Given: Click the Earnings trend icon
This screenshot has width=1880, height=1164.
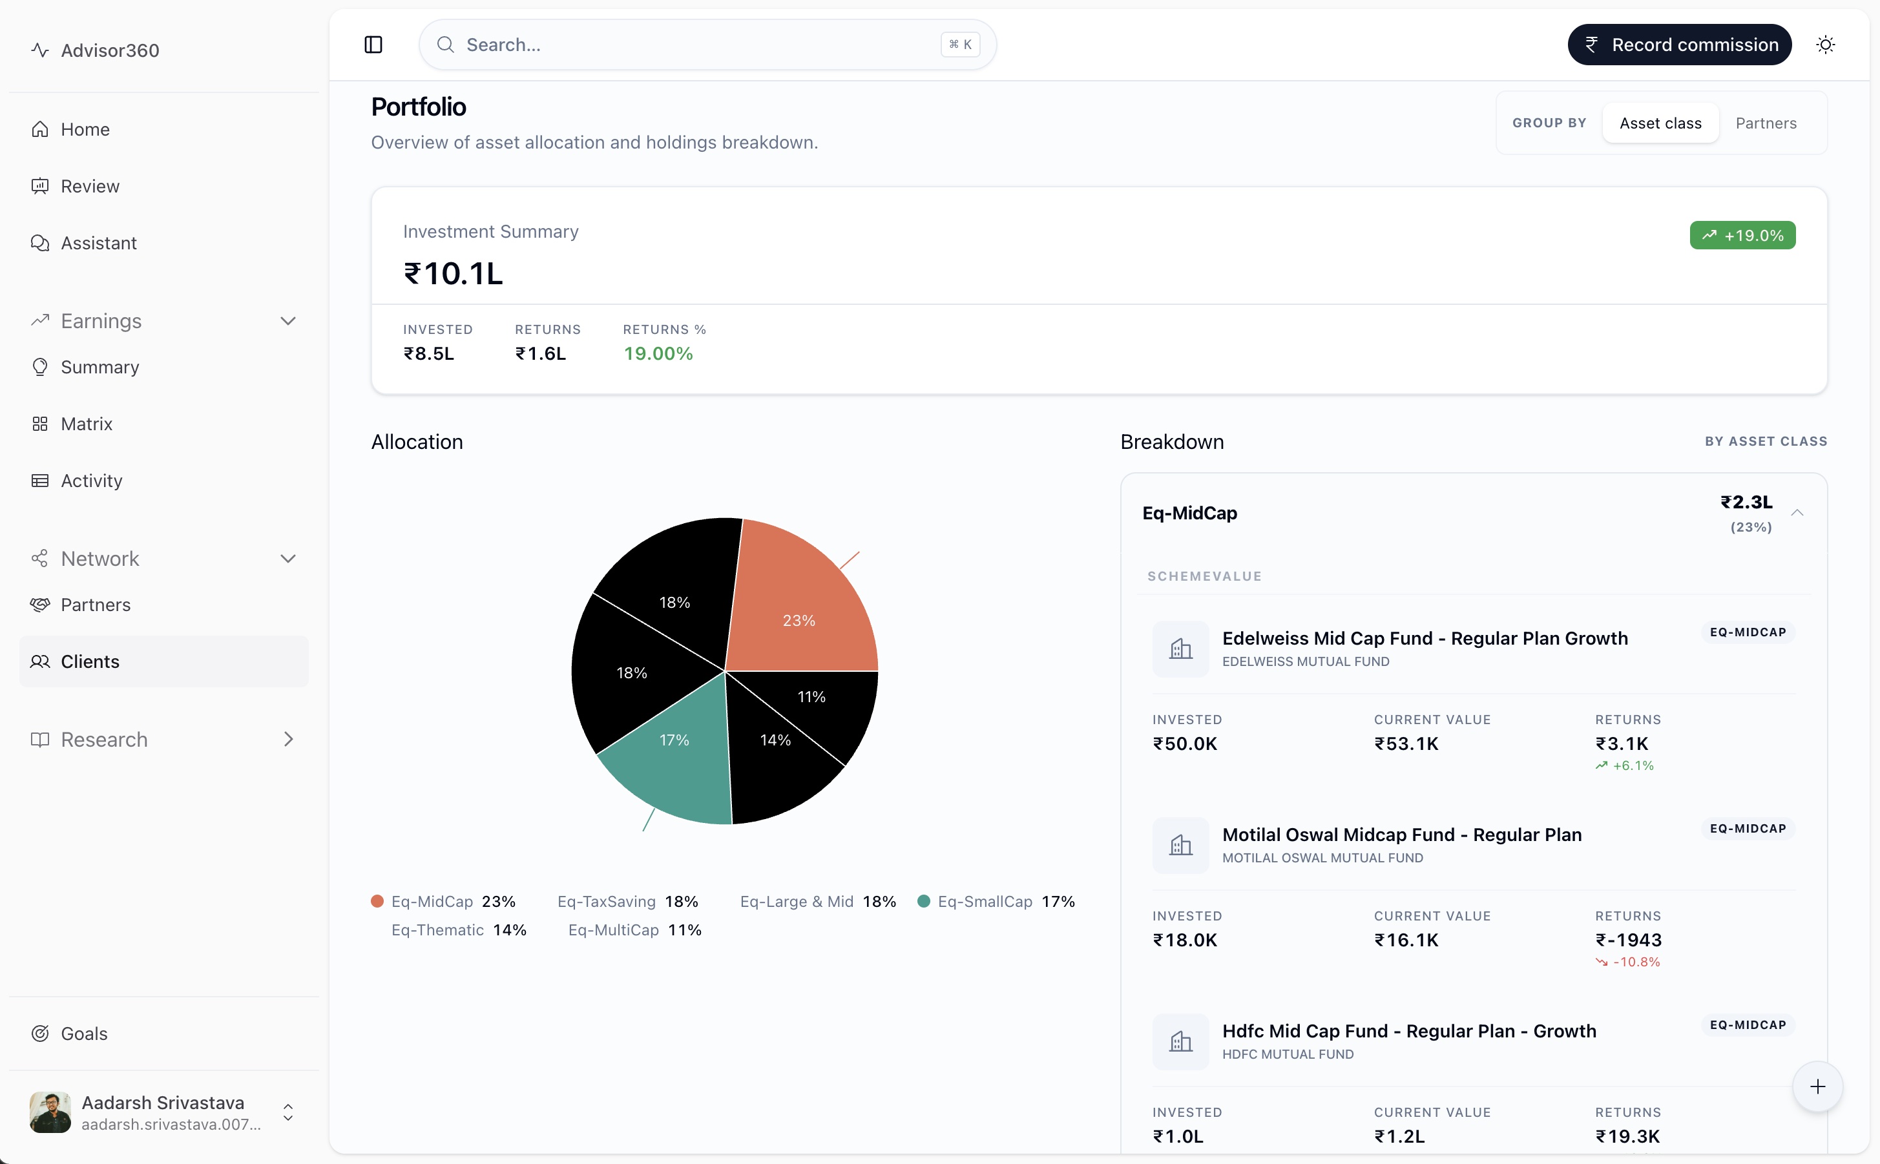Looking at the screenshot, I should [x=40, y=321].
